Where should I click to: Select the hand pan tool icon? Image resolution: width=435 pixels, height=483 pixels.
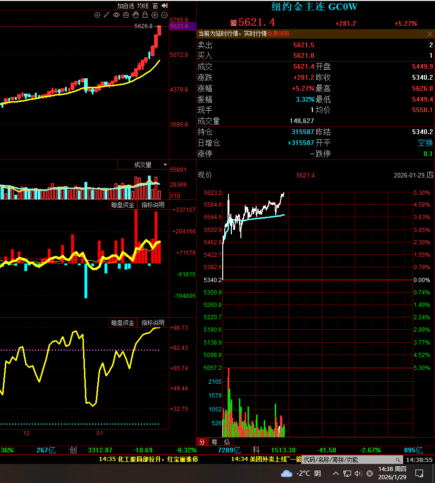135,15
